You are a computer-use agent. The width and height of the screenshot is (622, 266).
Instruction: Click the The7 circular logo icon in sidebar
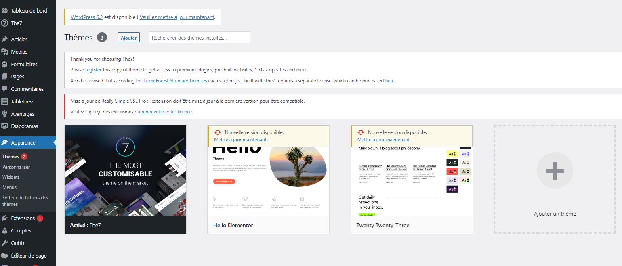click(5, 23)
